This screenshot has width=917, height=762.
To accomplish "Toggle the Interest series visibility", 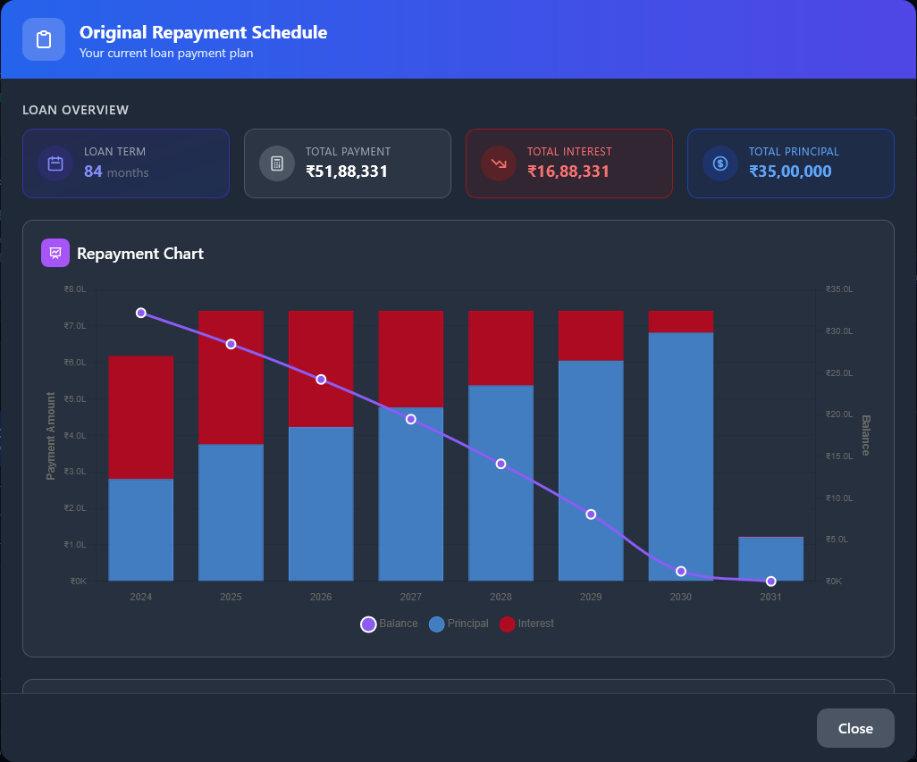I will [x=526, y=624].
